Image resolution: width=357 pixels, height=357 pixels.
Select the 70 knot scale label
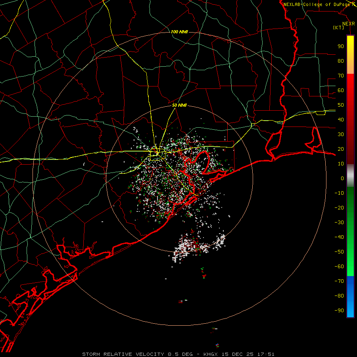coord(341,76)
